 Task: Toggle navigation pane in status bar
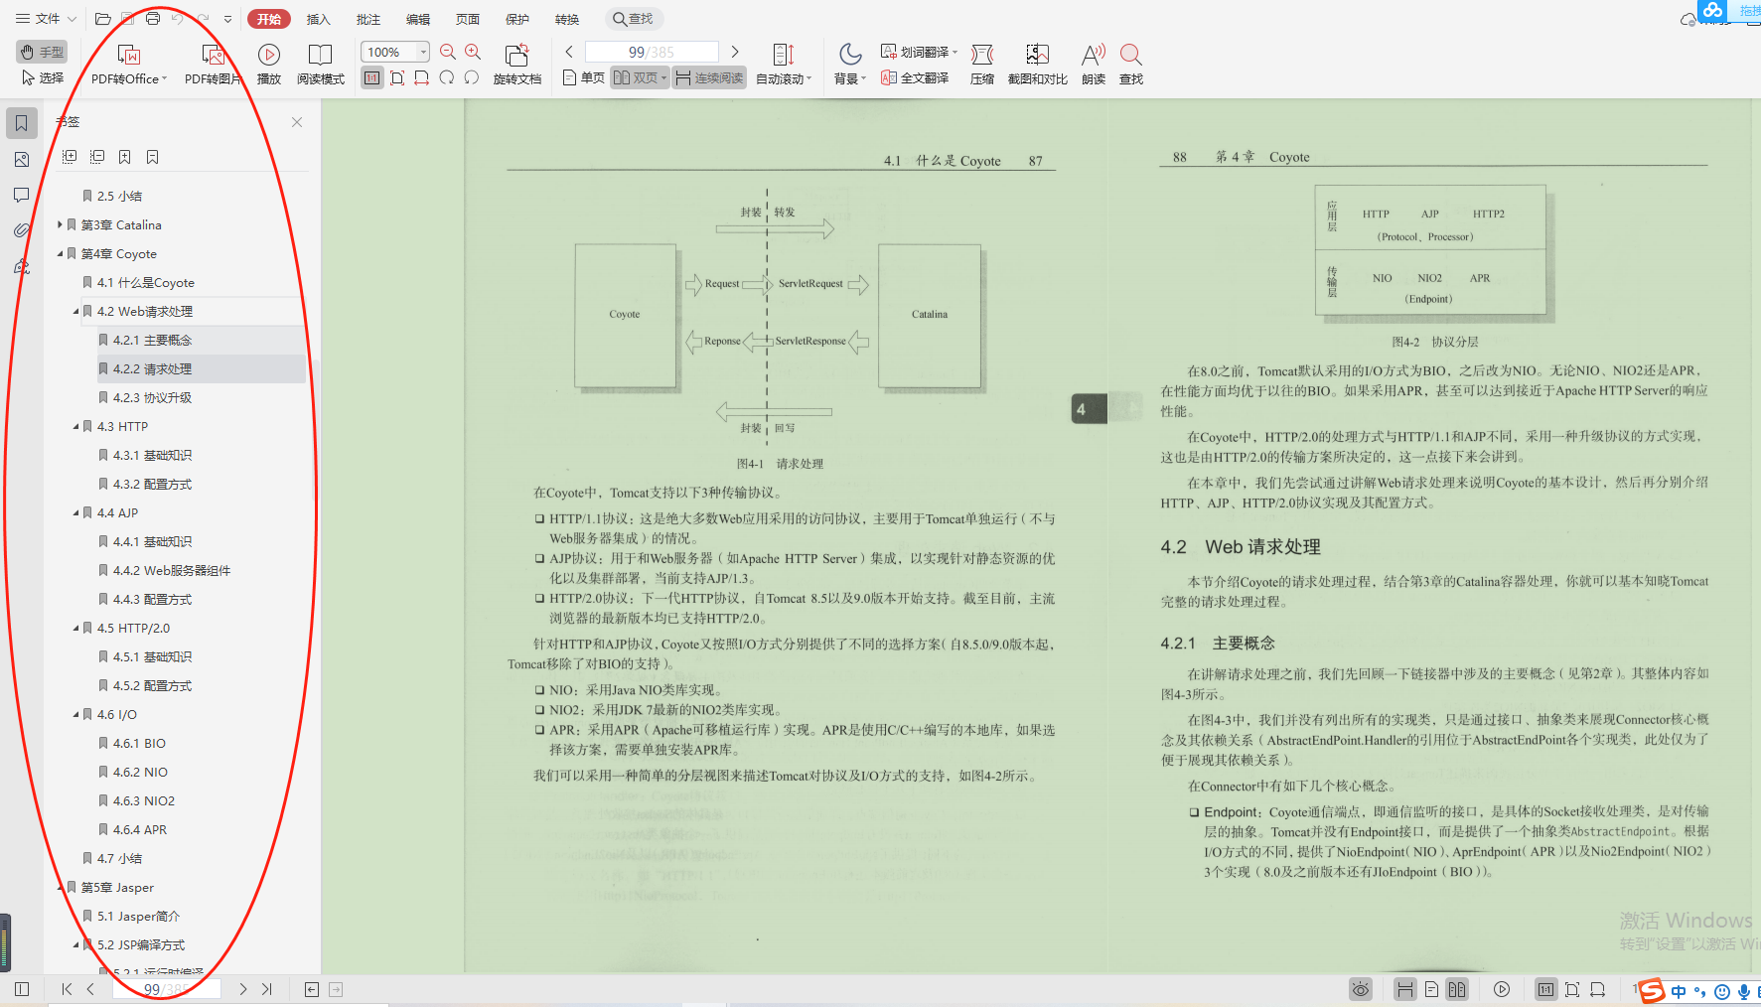22,989
